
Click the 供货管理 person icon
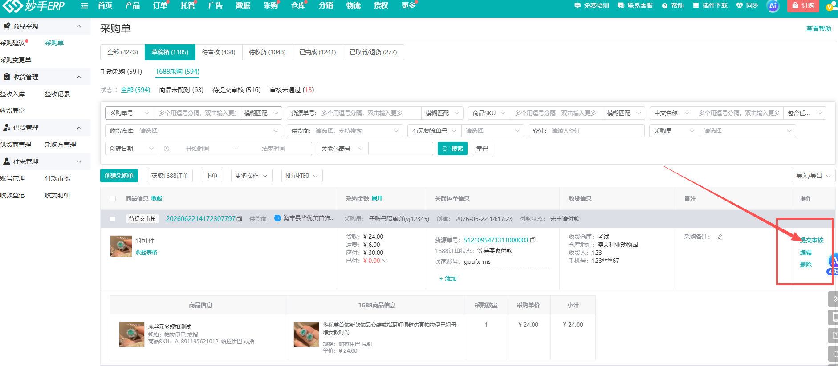coord(7,128)
